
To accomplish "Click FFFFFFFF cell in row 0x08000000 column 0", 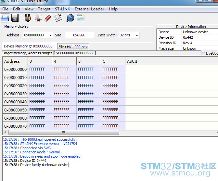I will (x=40, y=69).
